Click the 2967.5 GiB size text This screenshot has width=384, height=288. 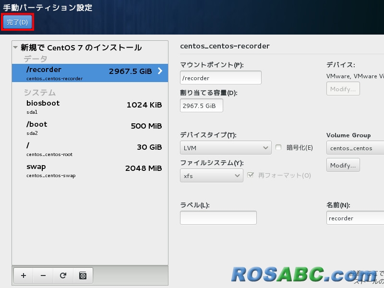[130, 71]
